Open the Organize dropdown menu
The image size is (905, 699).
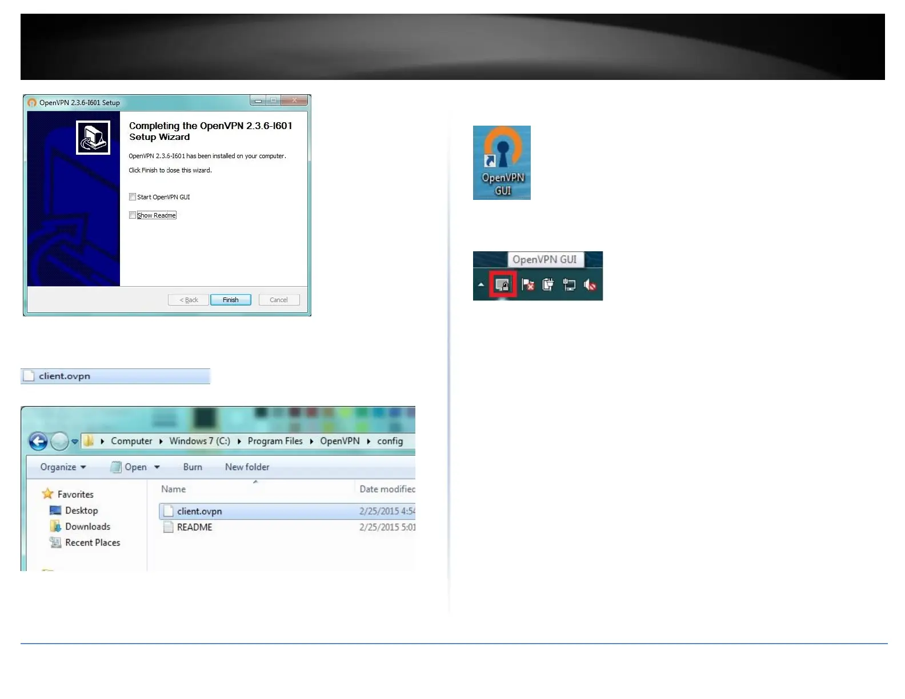pos(63,467)
